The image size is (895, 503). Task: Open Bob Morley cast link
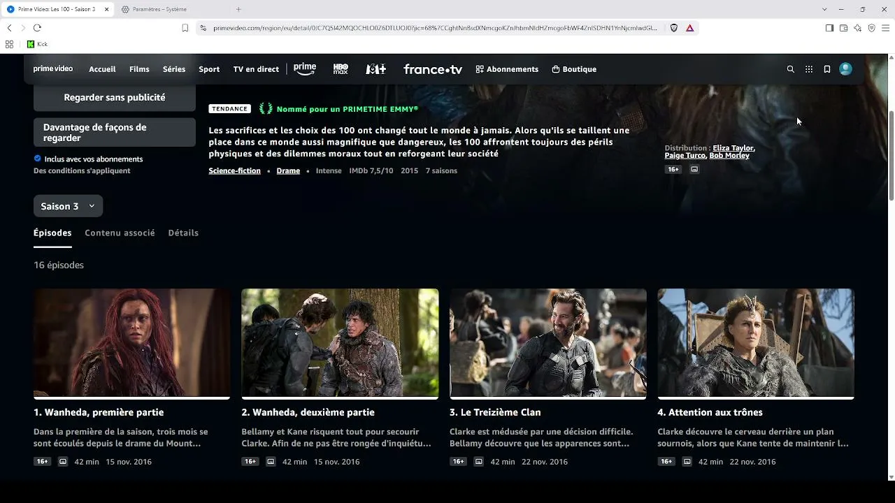[x=729, y=155]
